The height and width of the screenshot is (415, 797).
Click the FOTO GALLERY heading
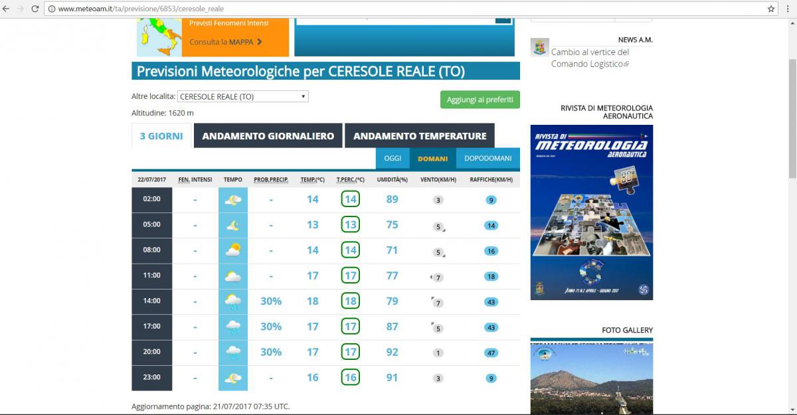[627, 330]
